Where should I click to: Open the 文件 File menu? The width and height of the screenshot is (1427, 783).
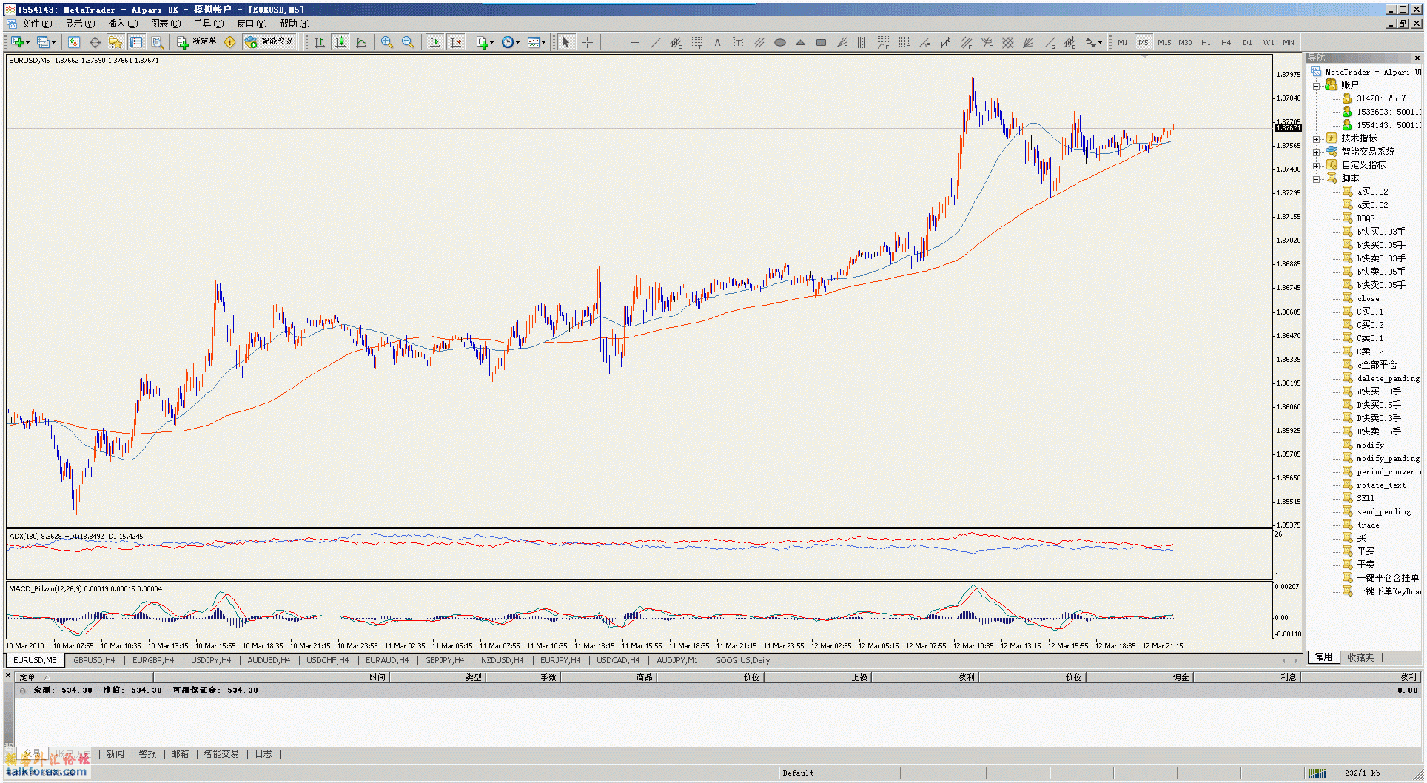(x=36, y=24)
